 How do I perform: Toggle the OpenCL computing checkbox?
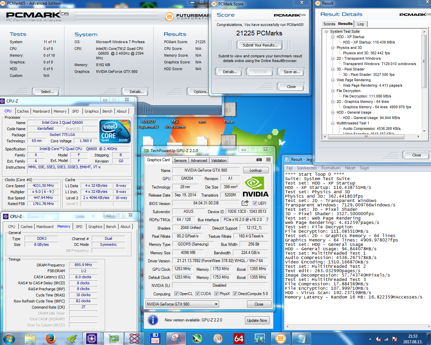176,294
